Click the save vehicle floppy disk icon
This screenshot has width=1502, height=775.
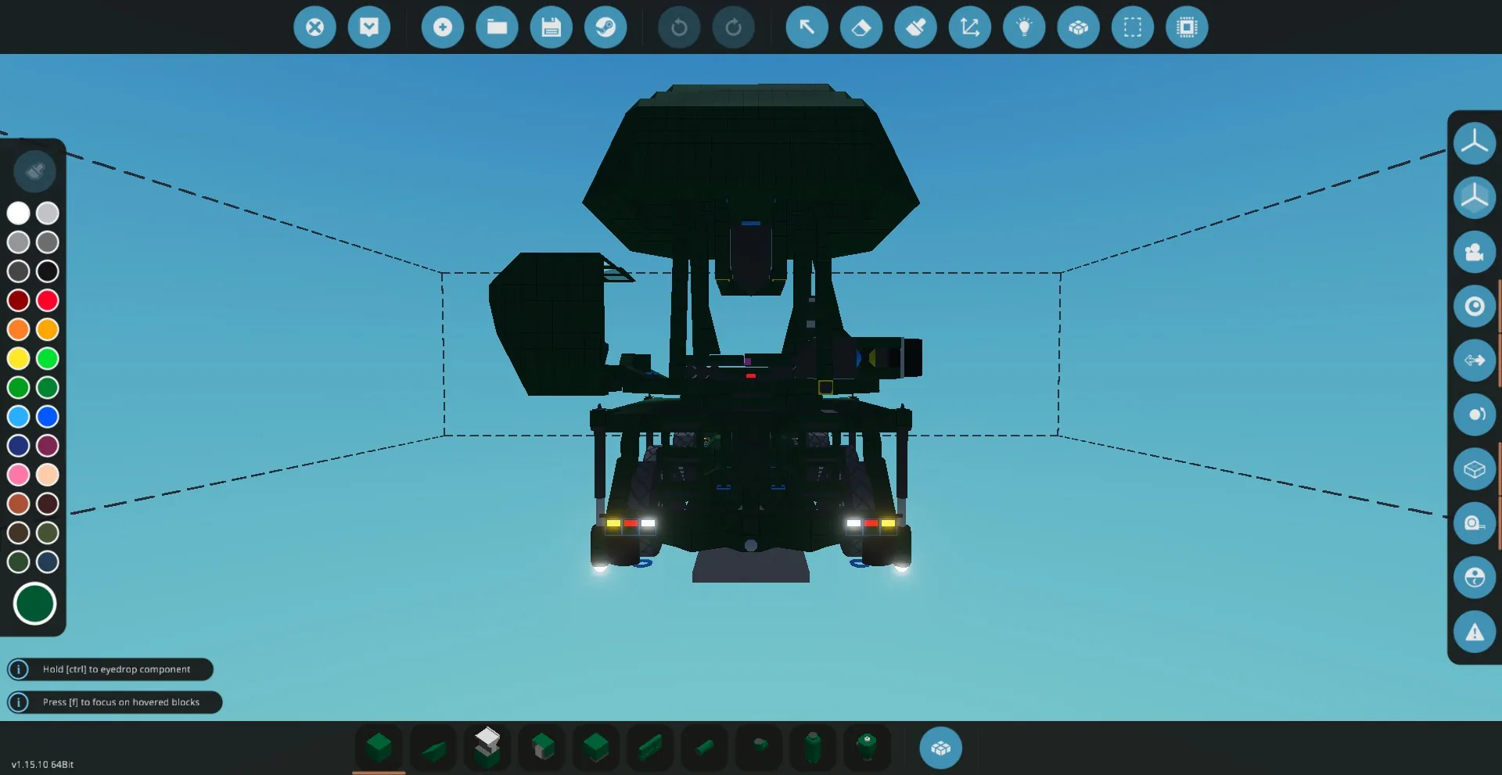pyautogui.click(x=551, y=27)
